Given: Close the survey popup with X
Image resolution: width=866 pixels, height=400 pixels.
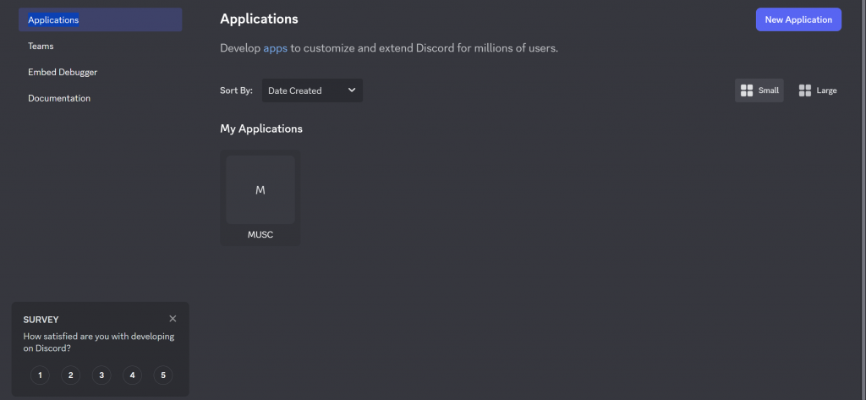Looking at the screenshot, I should point(173,319).
